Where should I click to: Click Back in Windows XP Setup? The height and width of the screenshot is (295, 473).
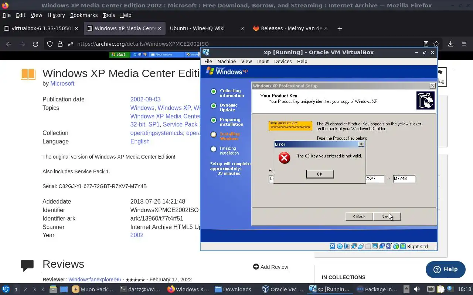pyautogui.click(x=359, y=216)
